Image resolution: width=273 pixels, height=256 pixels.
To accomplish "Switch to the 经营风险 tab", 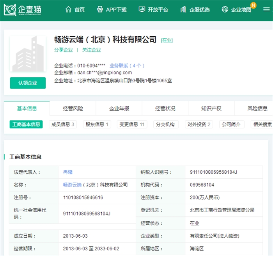I will coord(73,108).
